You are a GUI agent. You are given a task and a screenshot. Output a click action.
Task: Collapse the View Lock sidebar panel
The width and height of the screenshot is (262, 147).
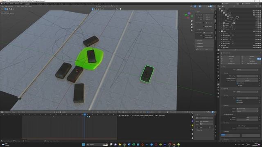click(201, 30)
